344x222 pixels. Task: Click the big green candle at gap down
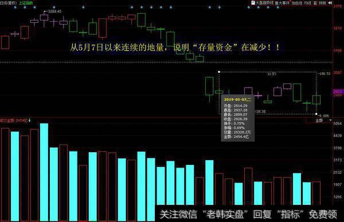pyautogui.click(x=209, y=86)
